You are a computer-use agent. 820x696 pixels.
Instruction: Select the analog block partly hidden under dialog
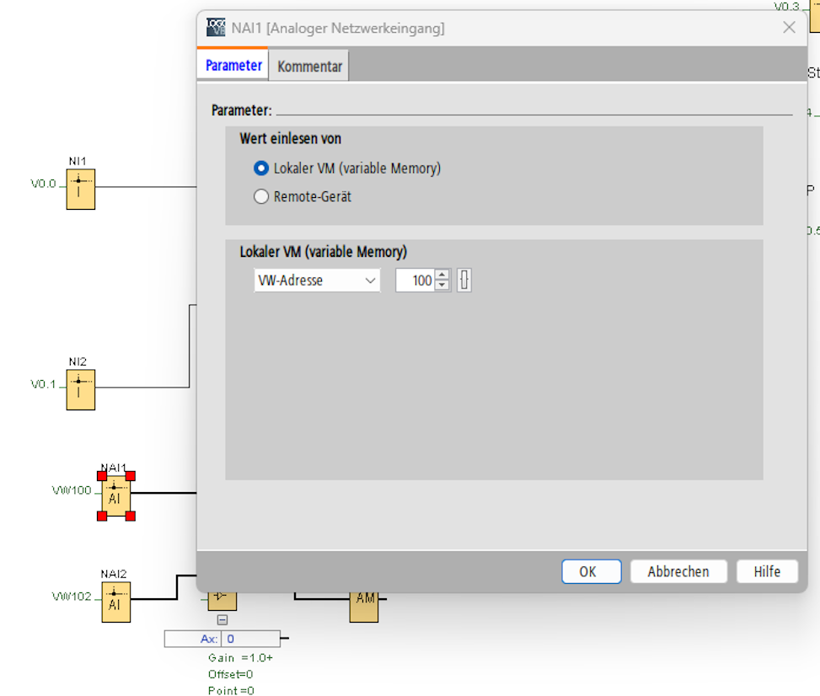(222, 602)
